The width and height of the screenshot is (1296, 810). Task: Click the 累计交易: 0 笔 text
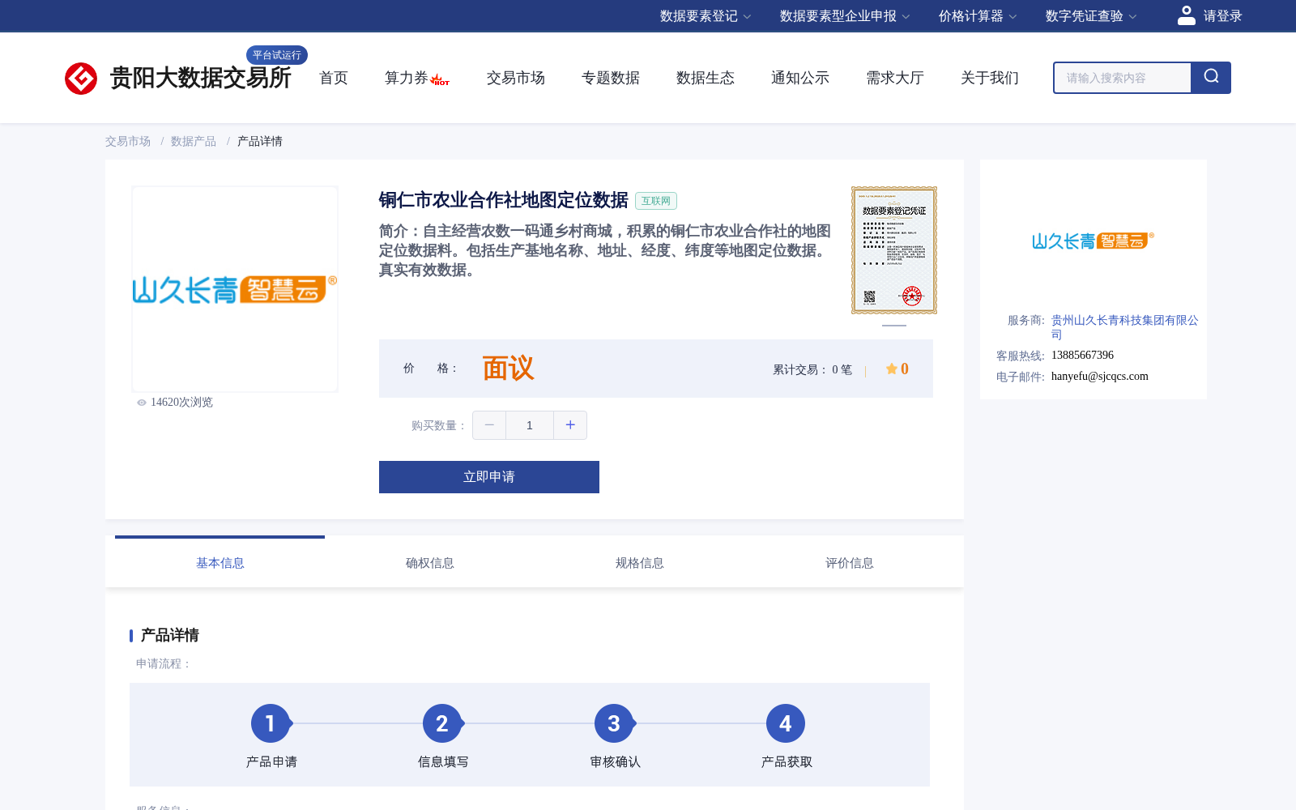click(812, 369)
